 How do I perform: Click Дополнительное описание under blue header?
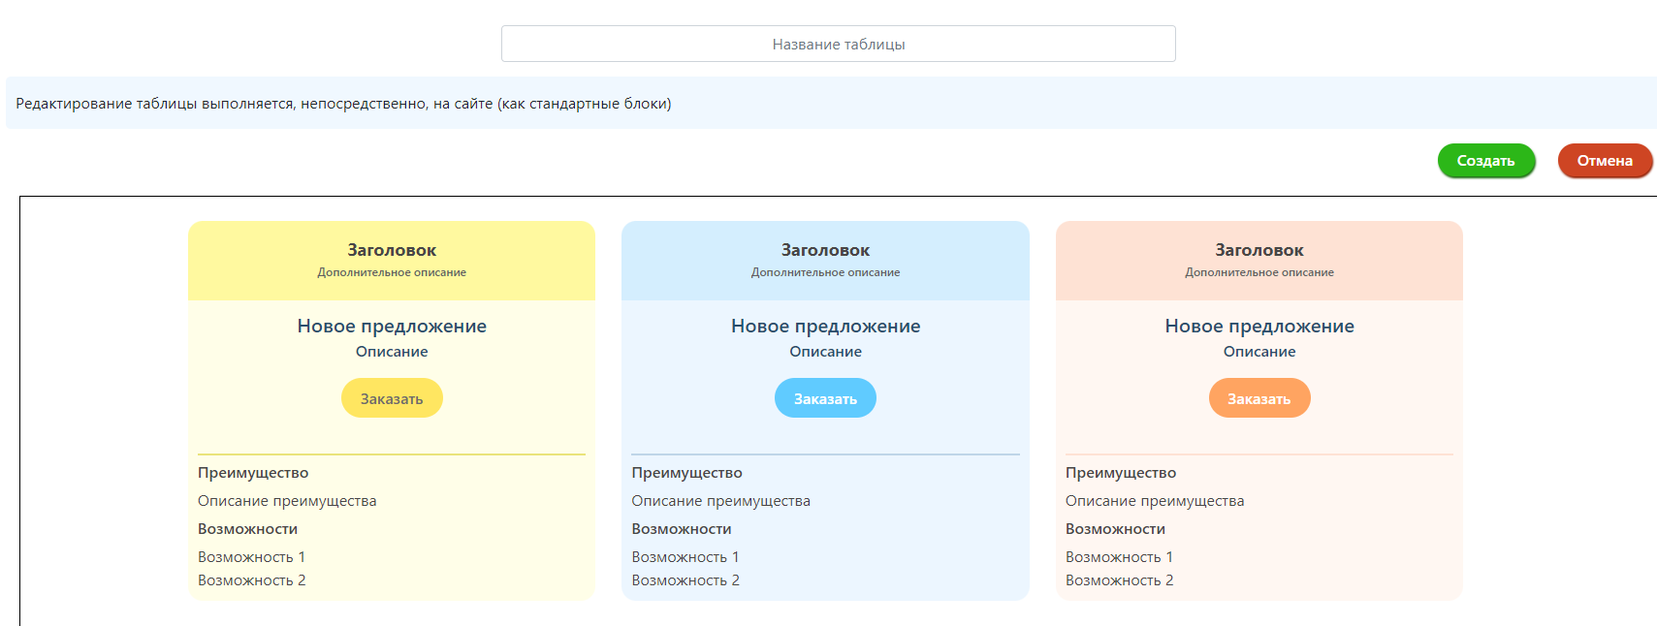pyautogui.click(x=825, y=272)
